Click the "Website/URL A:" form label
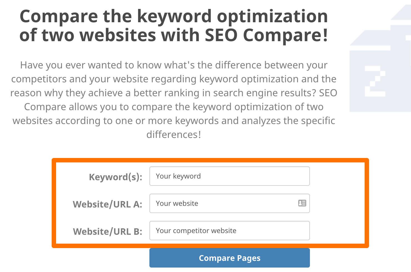 pos(107,204)
